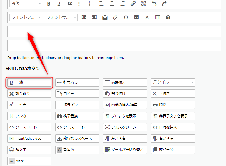Select the 両端揃え justify button

(x=125, y=82)
